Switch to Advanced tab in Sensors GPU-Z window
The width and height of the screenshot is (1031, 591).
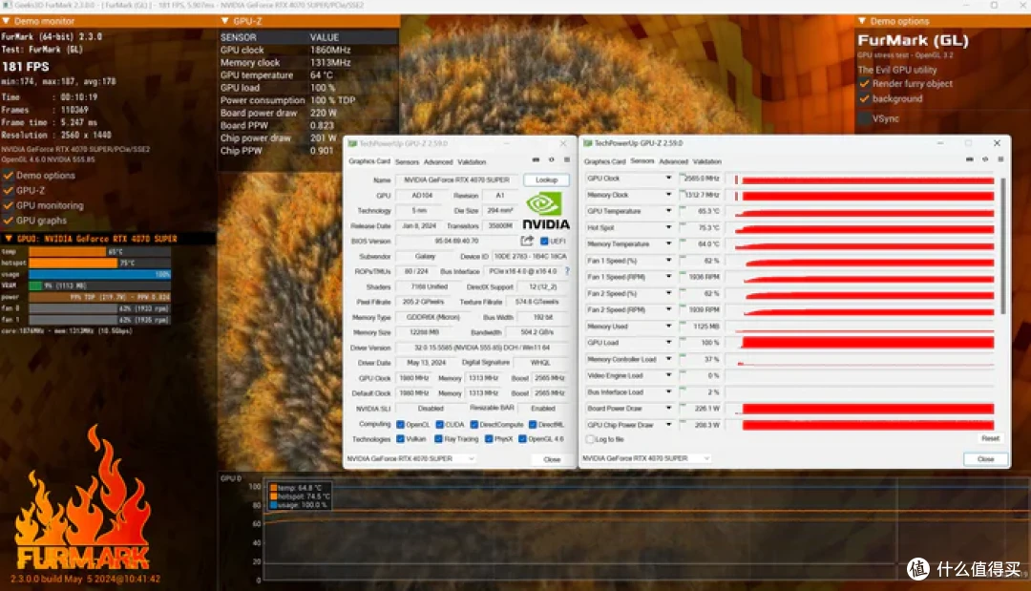[x=673, y=161]
